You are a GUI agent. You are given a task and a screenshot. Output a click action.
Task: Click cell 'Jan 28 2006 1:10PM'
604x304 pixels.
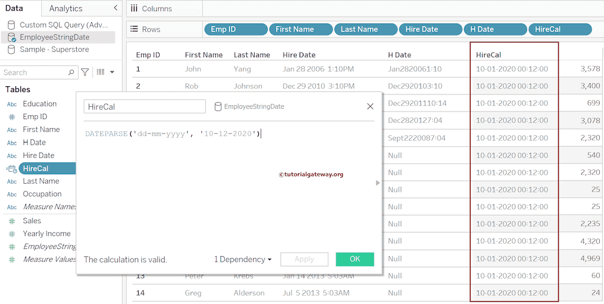(x=318, y=69)
